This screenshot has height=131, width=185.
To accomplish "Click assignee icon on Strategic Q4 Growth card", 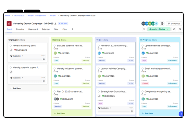I will coord(99,96).
